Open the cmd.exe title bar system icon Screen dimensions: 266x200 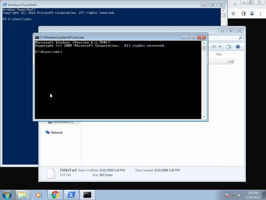pos(37,37)
